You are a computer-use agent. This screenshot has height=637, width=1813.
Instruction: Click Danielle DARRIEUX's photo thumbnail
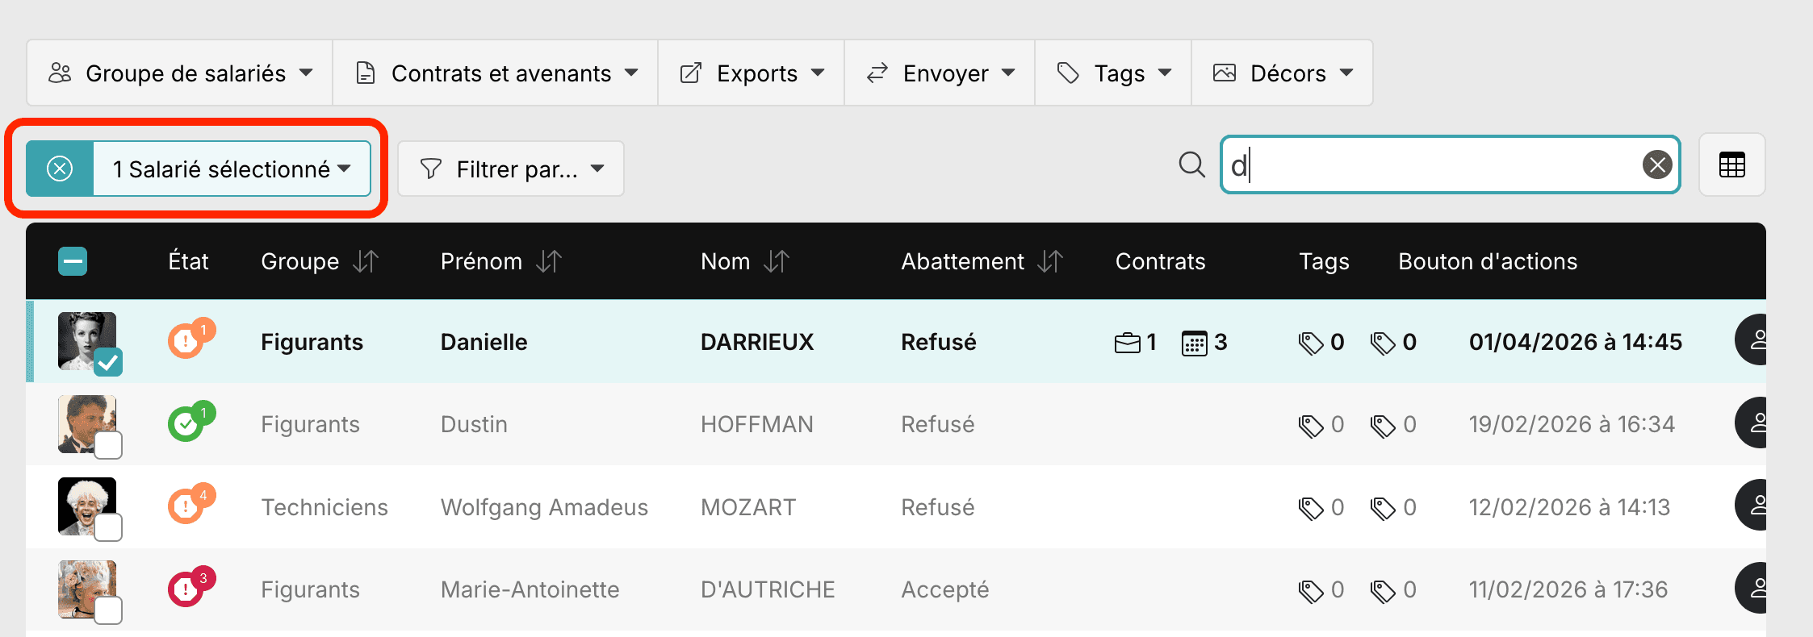pos(86,340)
